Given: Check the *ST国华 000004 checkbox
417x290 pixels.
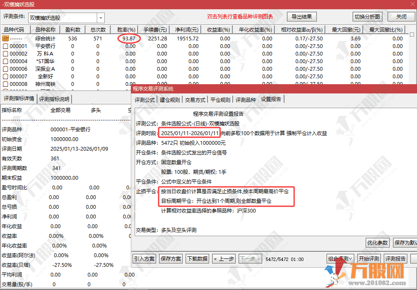Looking at the screenshot, I should click(5, 61).
